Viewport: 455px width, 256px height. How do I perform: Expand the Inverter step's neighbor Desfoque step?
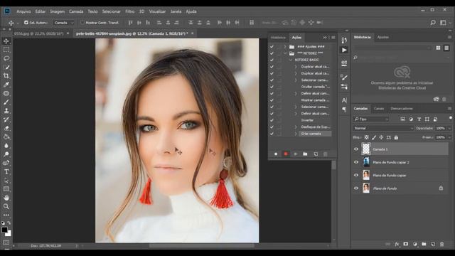point(296,127)
